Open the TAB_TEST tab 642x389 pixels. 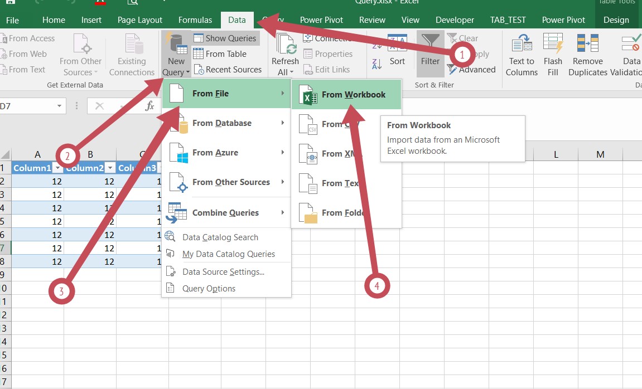coord(508,20)
